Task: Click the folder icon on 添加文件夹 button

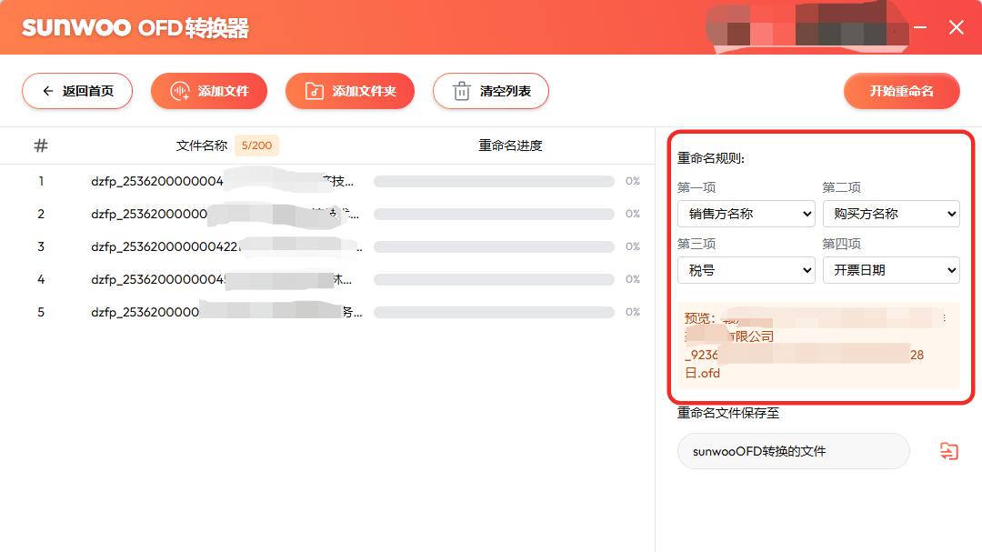Action: (x=314, y=91)
